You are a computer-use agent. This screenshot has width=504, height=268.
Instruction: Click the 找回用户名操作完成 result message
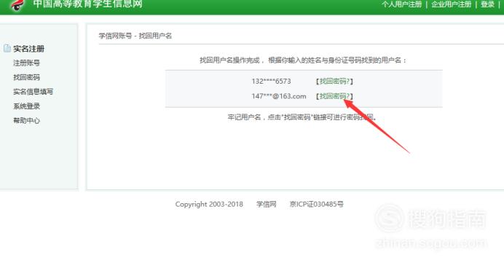(303, 60)
